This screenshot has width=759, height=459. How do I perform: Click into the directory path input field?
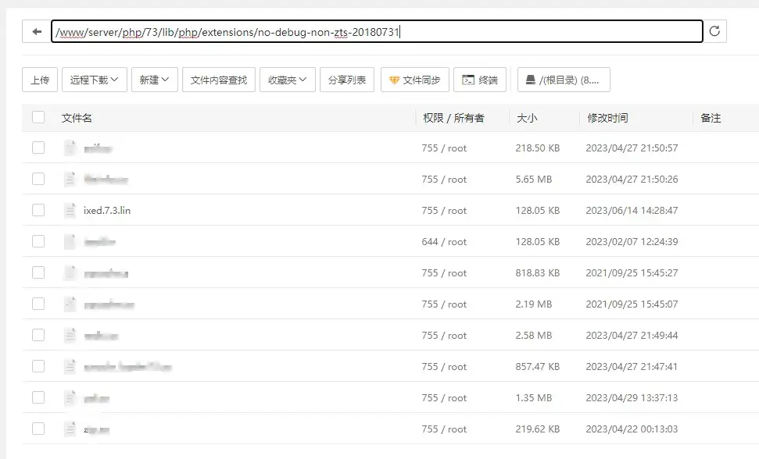pyautogui.click(x=547, y=31)
